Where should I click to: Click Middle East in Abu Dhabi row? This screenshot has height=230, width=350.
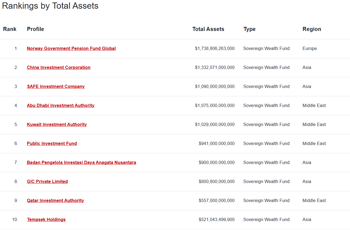click(314, 105)
